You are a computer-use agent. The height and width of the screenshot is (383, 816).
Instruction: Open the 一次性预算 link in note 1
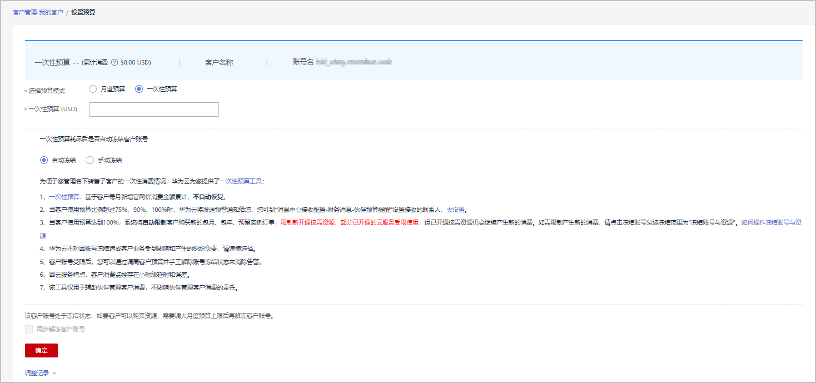64,197
